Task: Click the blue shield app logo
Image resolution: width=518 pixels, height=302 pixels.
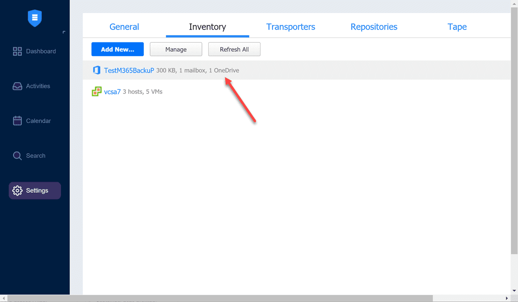Action: pos(34,18)
